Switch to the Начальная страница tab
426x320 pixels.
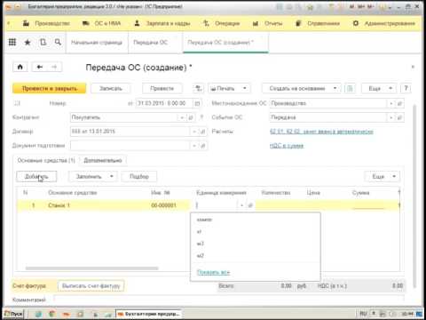[x=97, y=43]
